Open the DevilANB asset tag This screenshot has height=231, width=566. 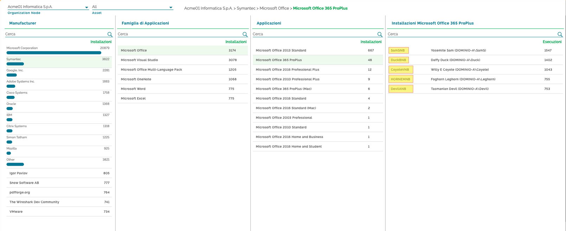tap(400, 89)
